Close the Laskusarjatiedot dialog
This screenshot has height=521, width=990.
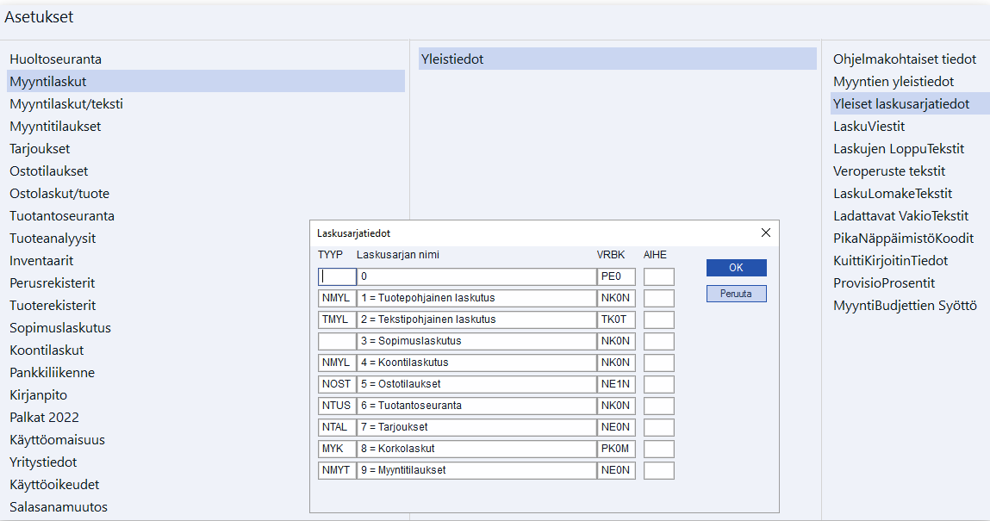pyautogui.click(x=765, y=233)
